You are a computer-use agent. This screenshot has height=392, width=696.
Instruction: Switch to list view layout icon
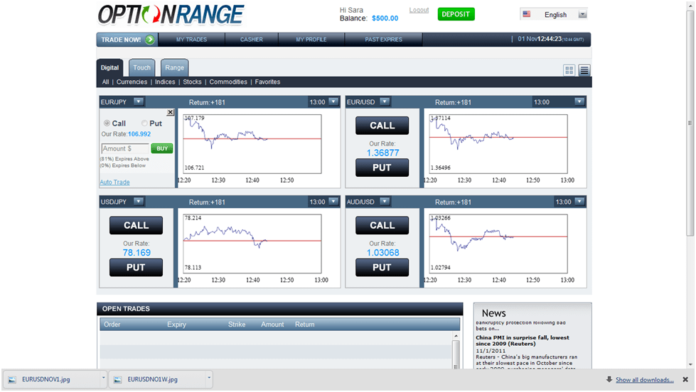tap(584, 70)
